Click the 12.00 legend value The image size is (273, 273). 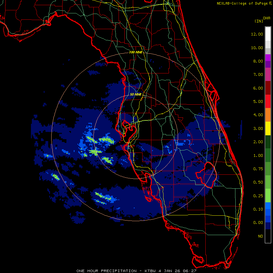tap(257, 34)
